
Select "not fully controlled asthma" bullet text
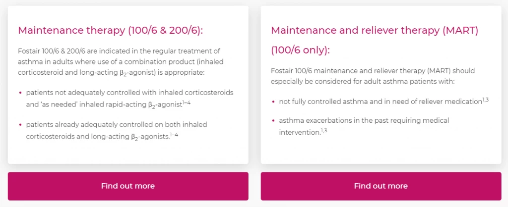point(380,102)
